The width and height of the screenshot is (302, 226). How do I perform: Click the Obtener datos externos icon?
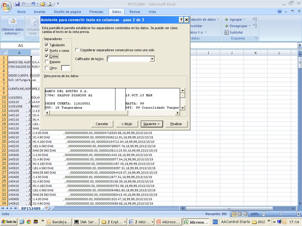(13, 21)
